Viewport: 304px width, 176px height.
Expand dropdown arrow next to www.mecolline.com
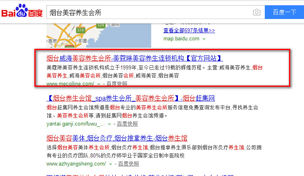point(99,84)
